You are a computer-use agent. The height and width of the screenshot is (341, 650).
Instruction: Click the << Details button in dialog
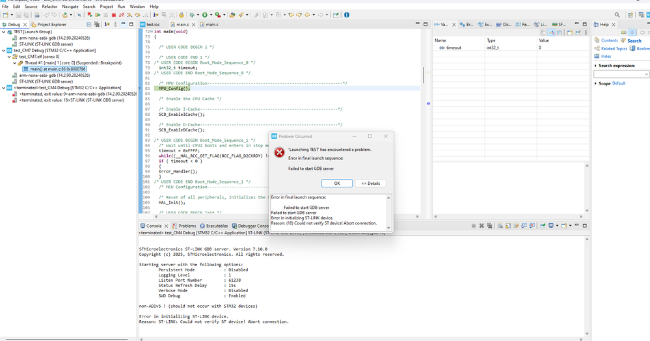[371, 183]
